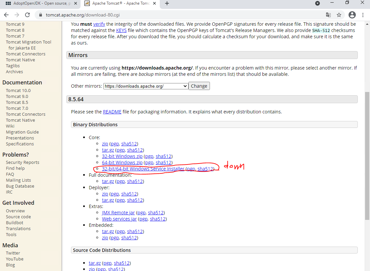Open the Chrome three-dot menu
Screen dimensions: 370x271
[363, 15]
